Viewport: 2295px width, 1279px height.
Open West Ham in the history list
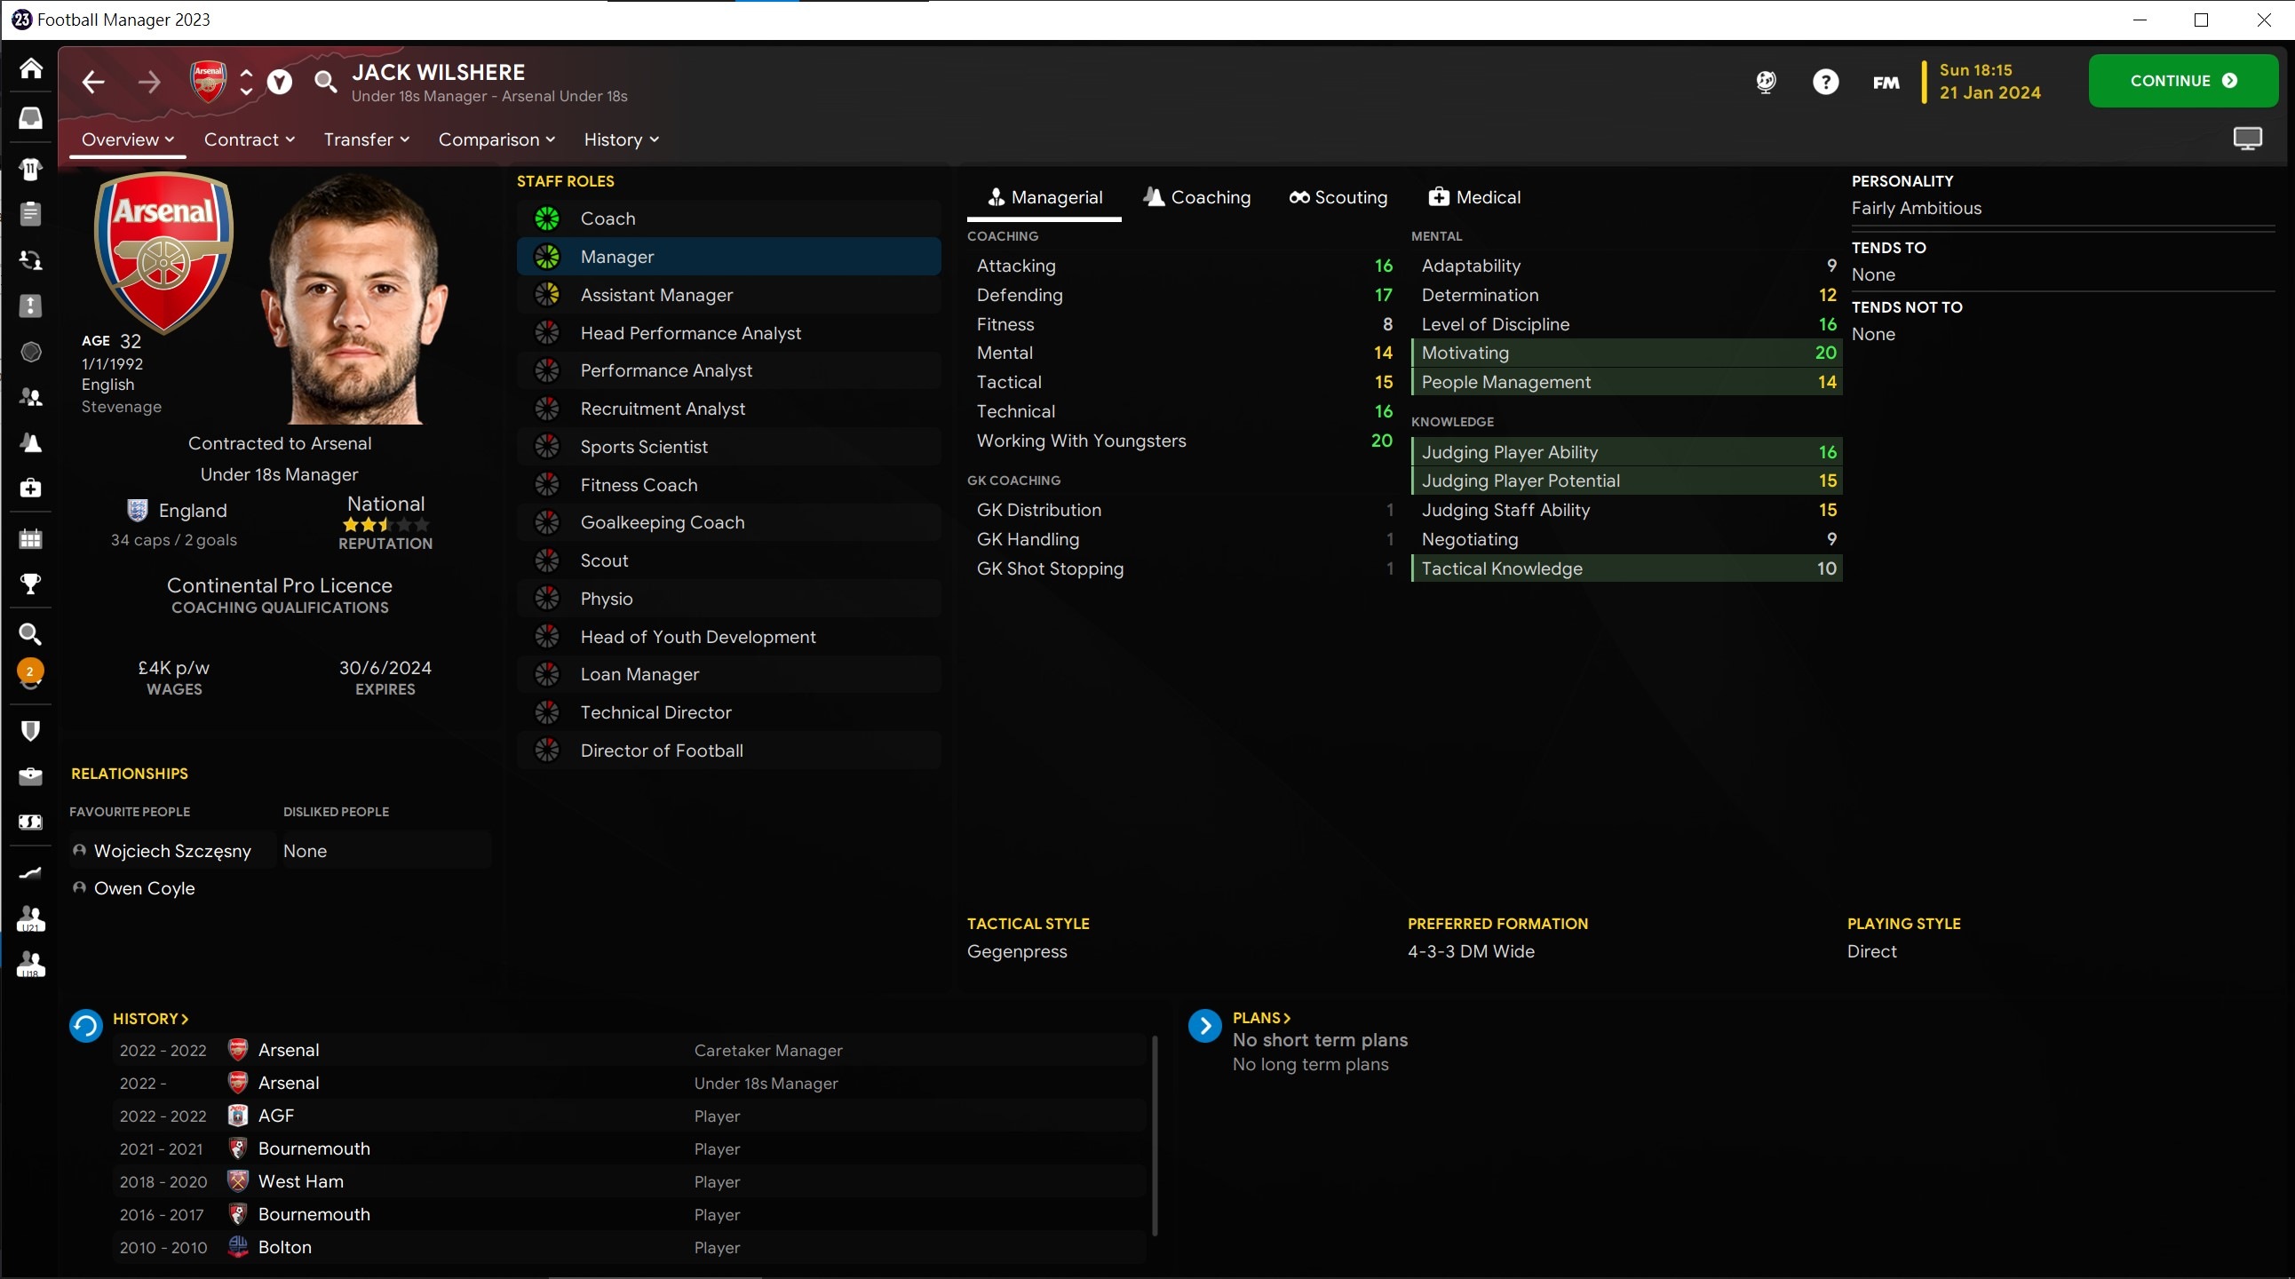[x=300, y=1182]
